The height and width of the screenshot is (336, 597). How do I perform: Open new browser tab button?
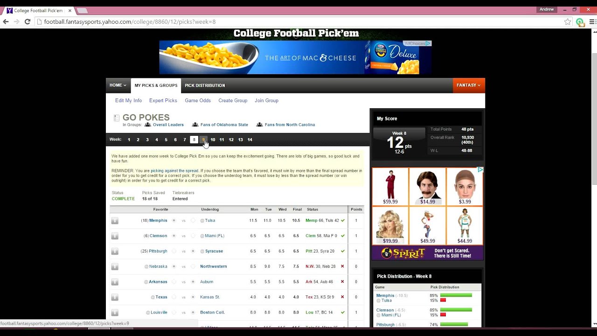click(82, 10)
